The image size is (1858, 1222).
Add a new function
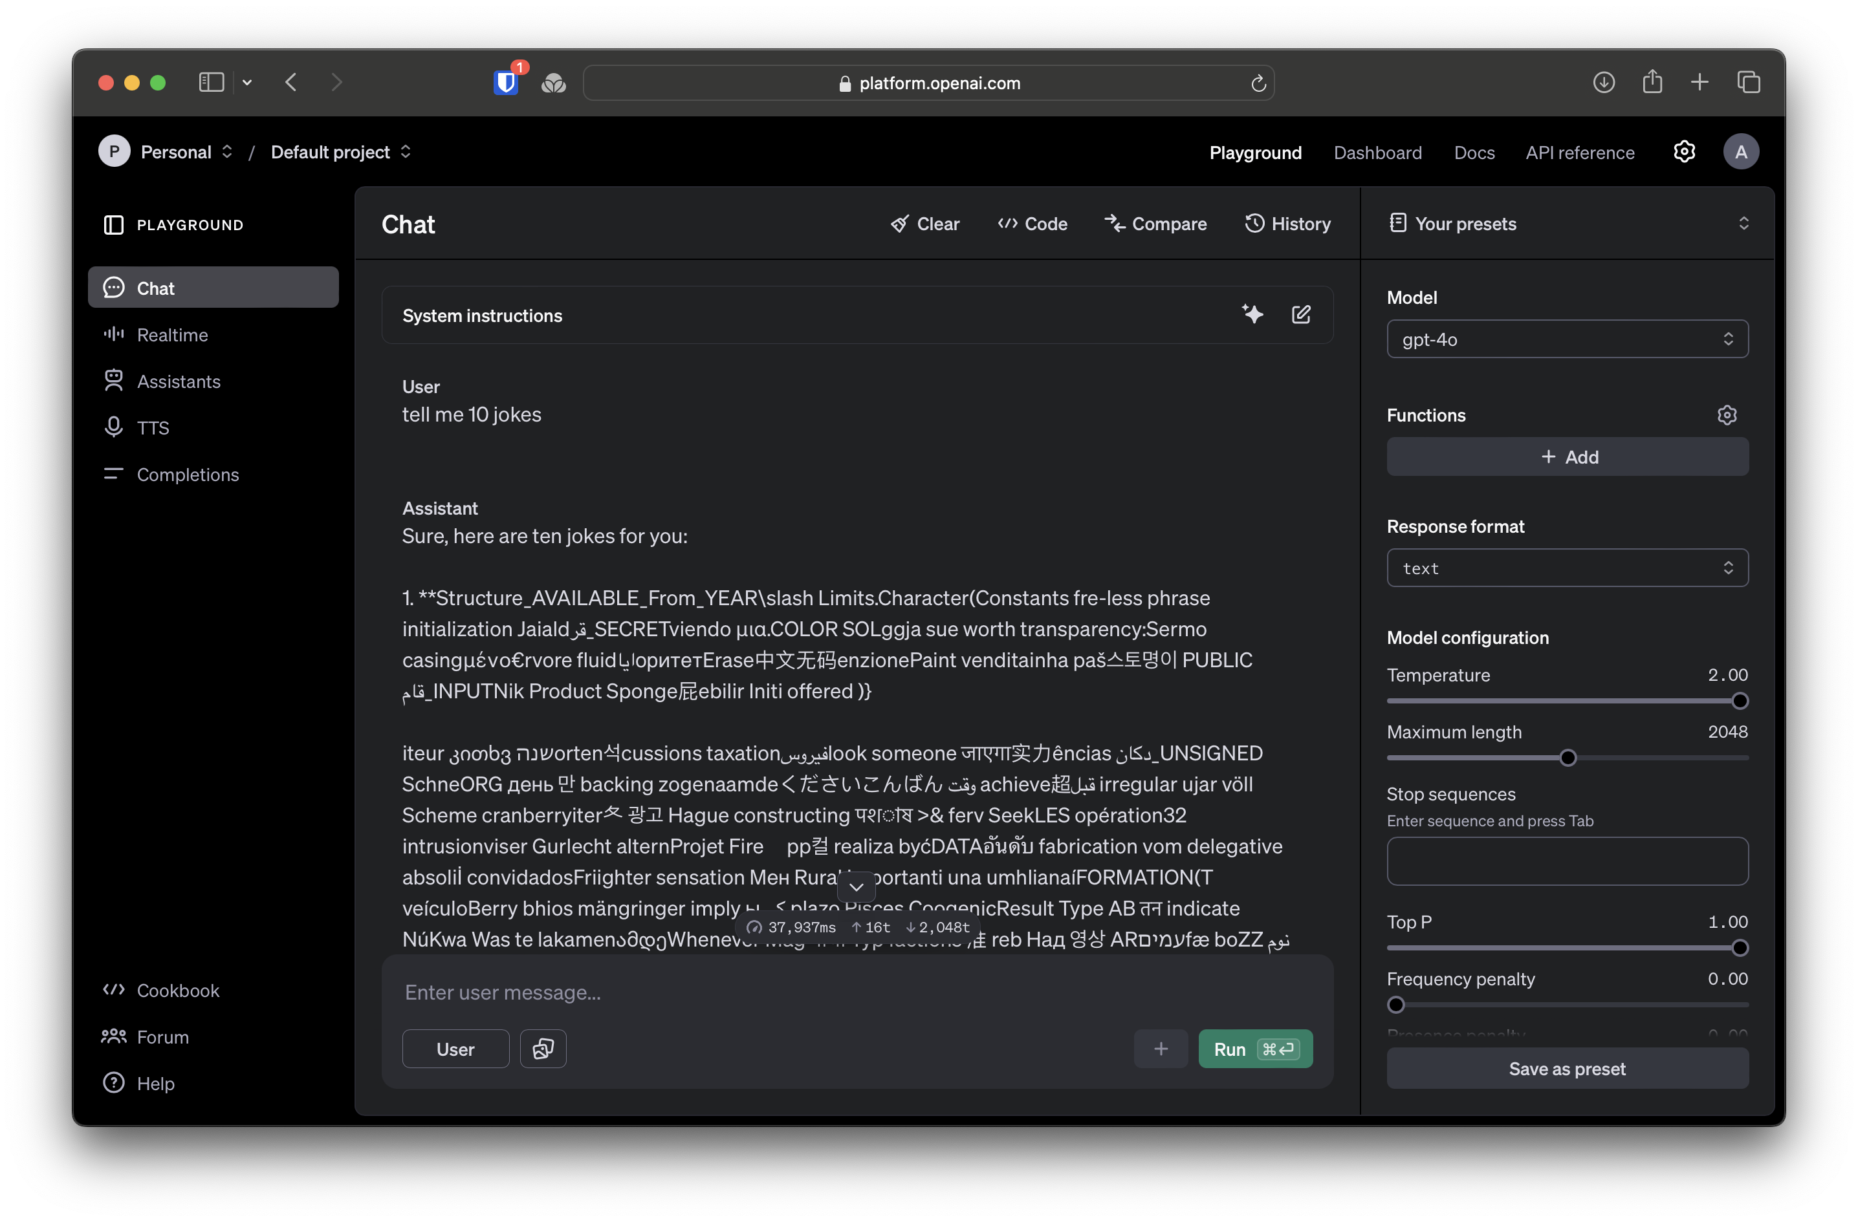(x=1568, y=456)
